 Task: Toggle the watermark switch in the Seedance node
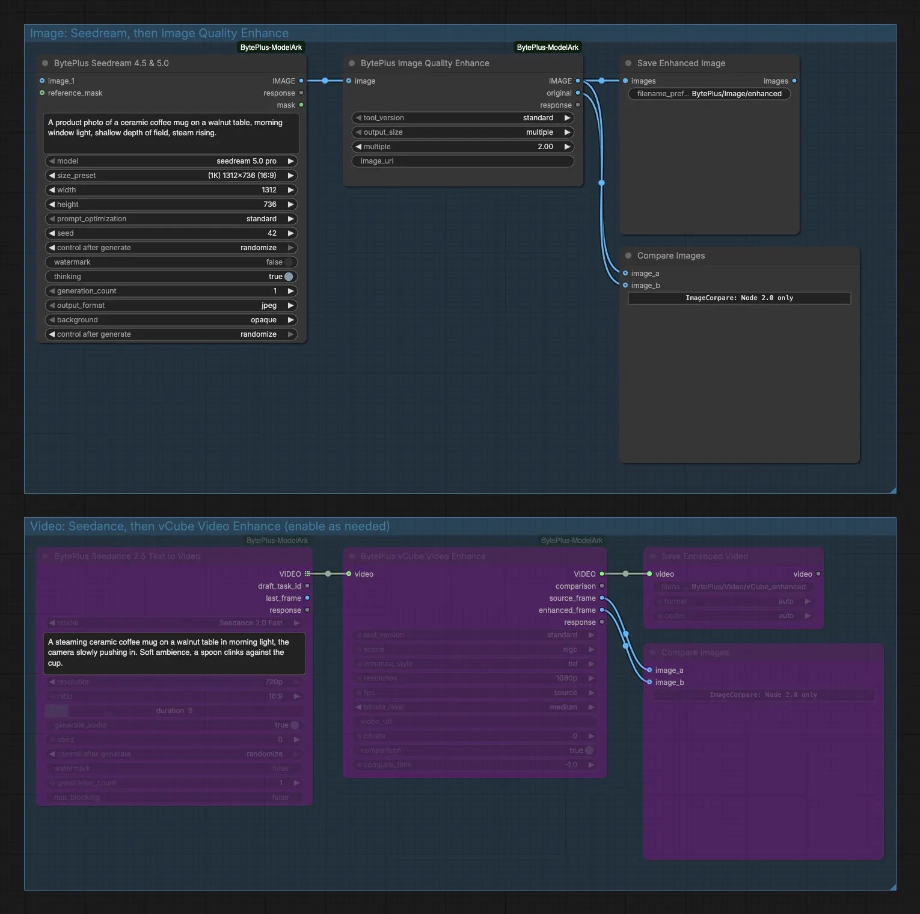pos(174,768)
